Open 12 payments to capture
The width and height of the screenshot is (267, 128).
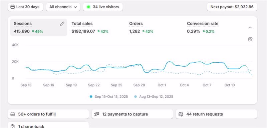pyautogui.click(x=132, y=114)
